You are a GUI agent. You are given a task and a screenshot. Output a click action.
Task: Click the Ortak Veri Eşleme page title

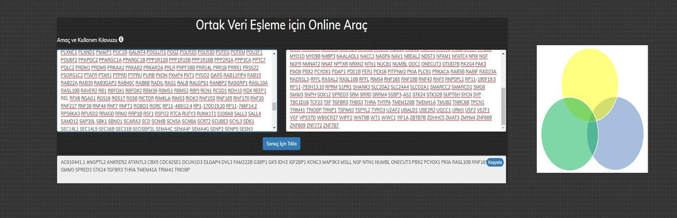pos(282,25)
